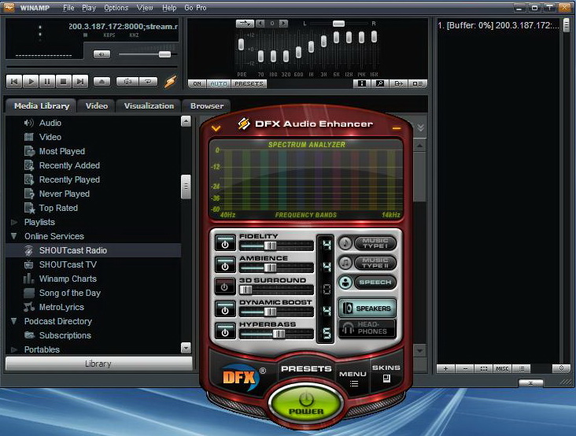
Task: Open SHOUTcast TV service
Action: click(x=68, y=265)
